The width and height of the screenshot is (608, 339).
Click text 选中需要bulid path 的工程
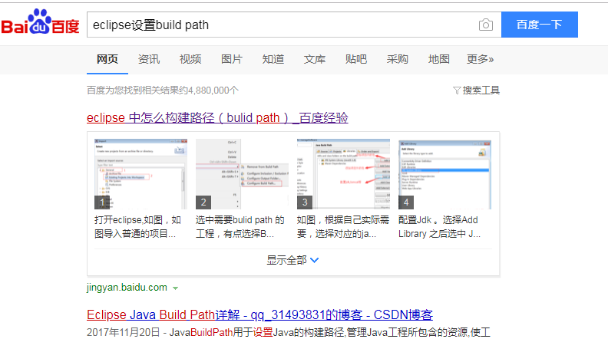click(x=240, y=227)
